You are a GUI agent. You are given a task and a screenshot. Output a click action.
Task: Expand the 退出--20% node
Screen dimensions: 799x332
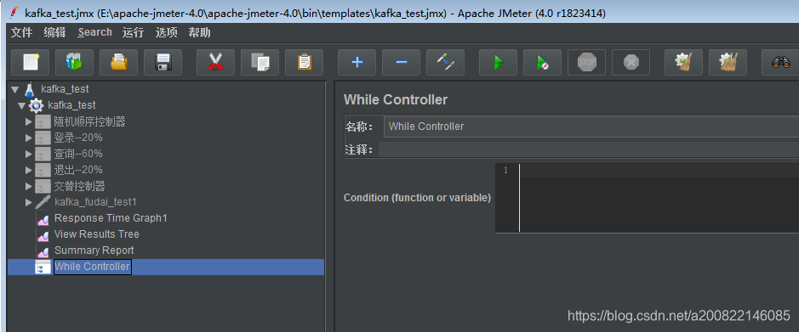coord(29,171)
